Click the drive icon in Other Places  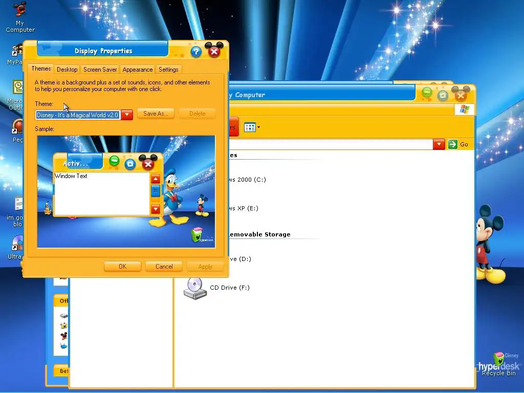[x=63, y=315]
